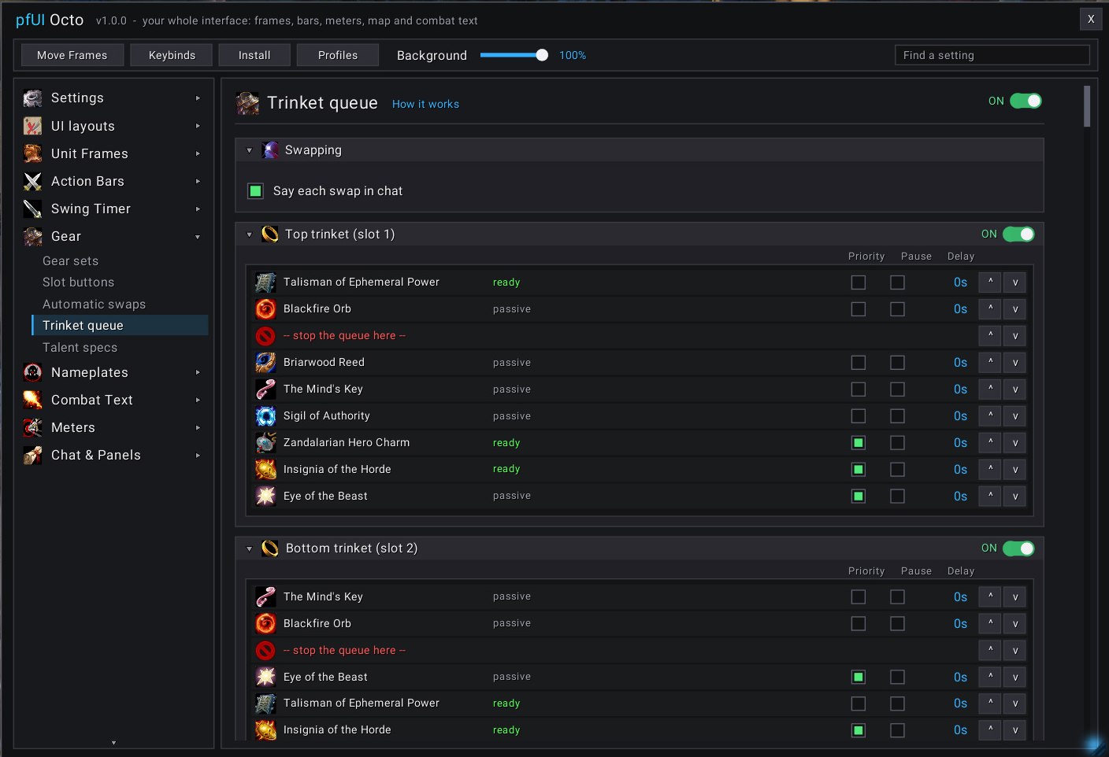Adjust the Background opacity slider
The image size is (1109, 757).
click(514, 55)
